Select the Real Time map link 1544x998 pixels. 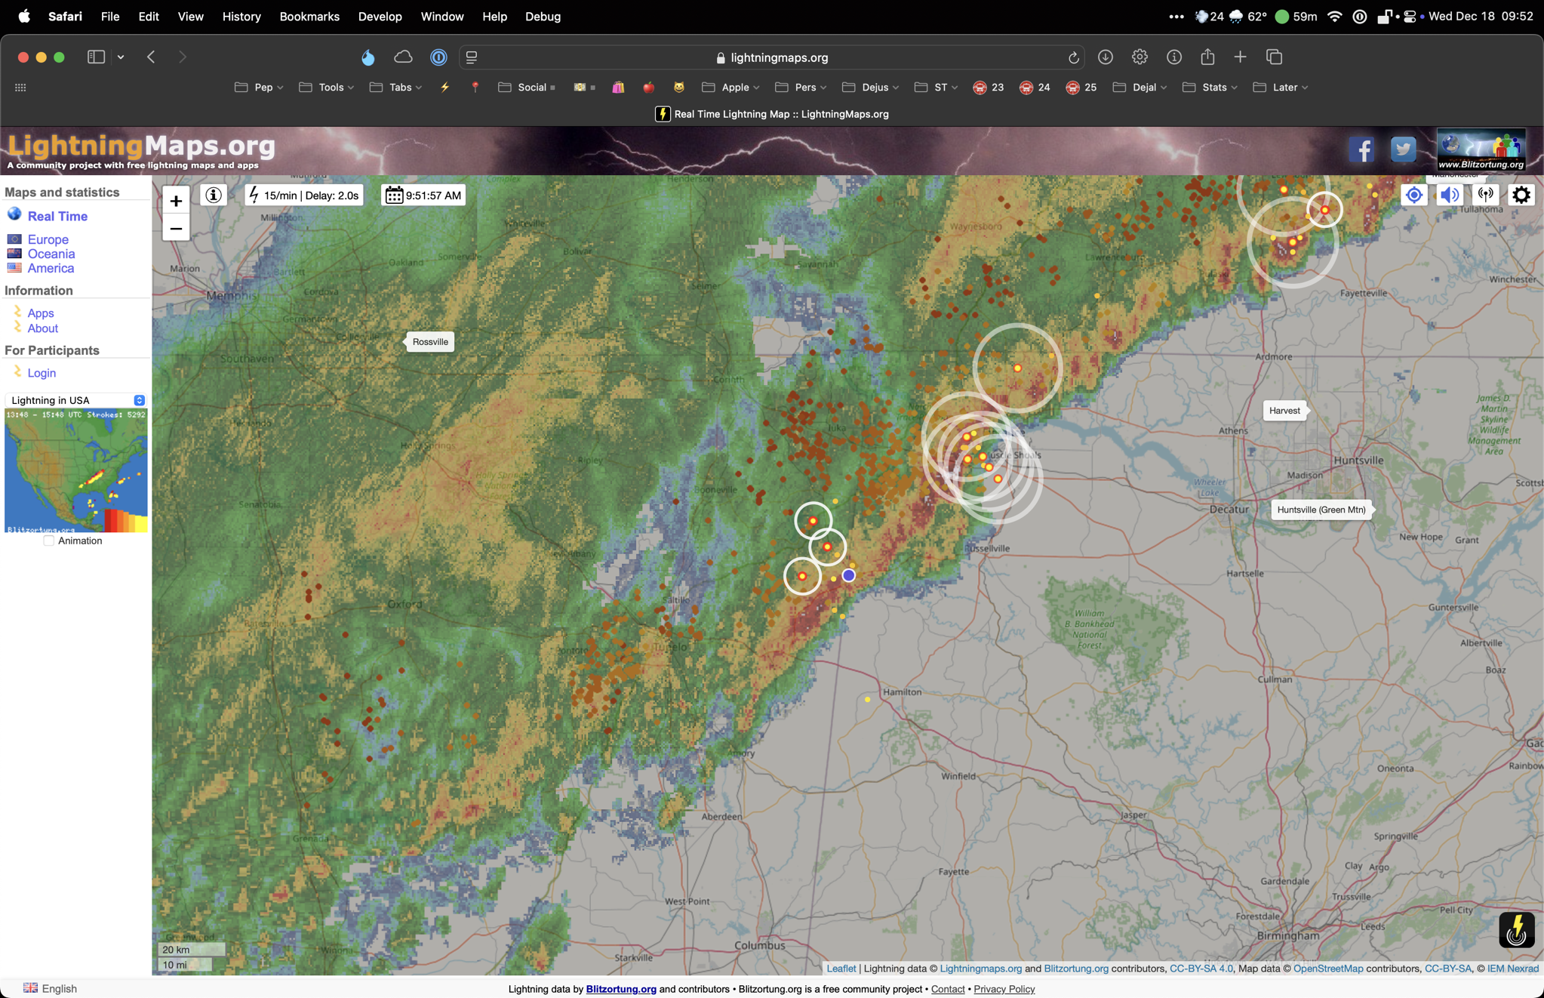coord(57,216)
